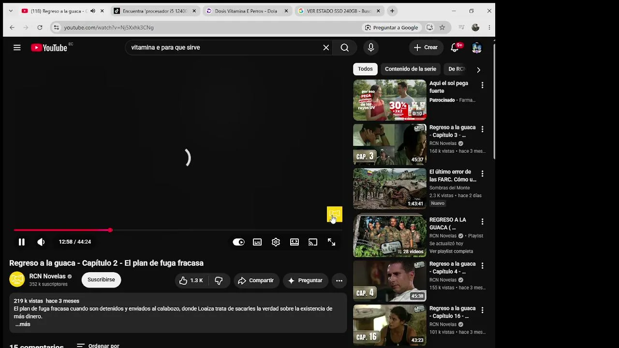This screenshot has height=348, width=619.
Task: Open the Crear menu
Action: [426, 47]
